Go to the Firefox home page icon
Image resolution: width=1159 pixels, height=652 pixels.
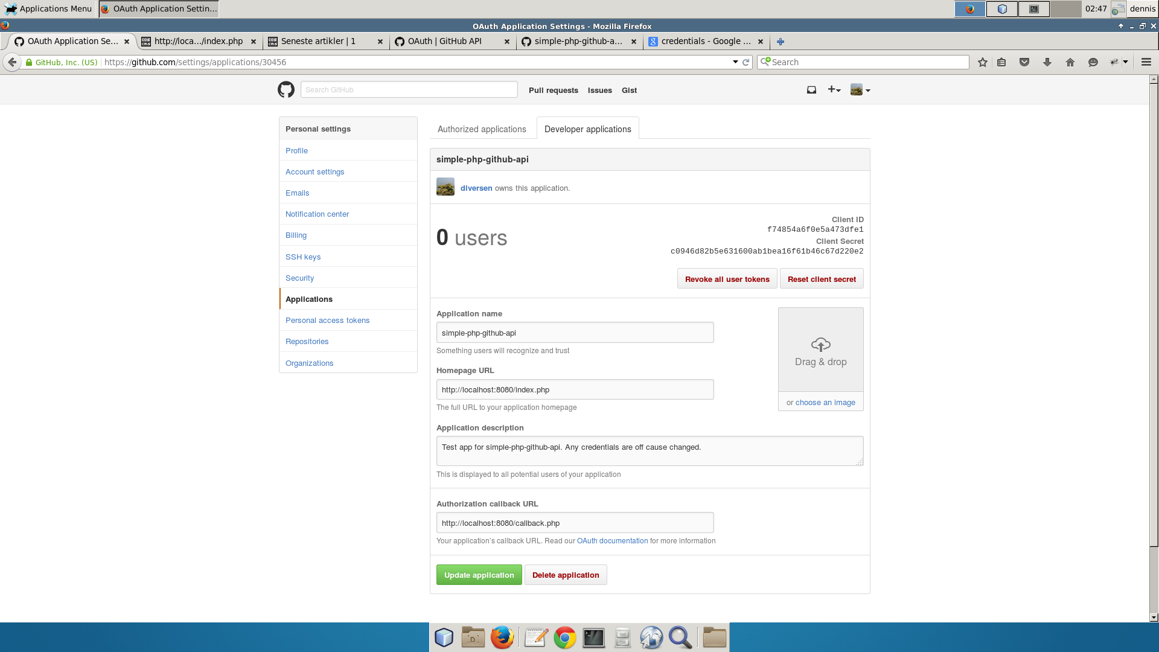1070,62
